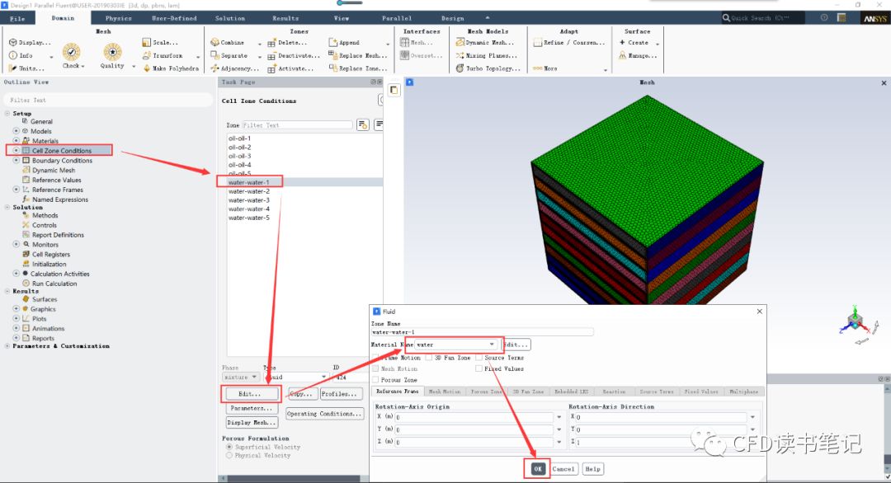Expand the Boundary Conditions tree node
Screen dimensions: 891x483
16,161
